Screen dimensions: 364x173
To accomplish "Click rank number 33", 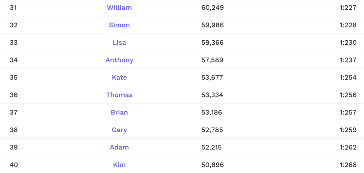I will click(x=13, y=42).
